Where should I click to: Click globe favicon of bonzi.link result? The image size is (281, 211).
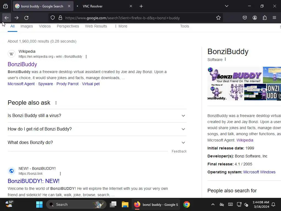pos(12,171)
